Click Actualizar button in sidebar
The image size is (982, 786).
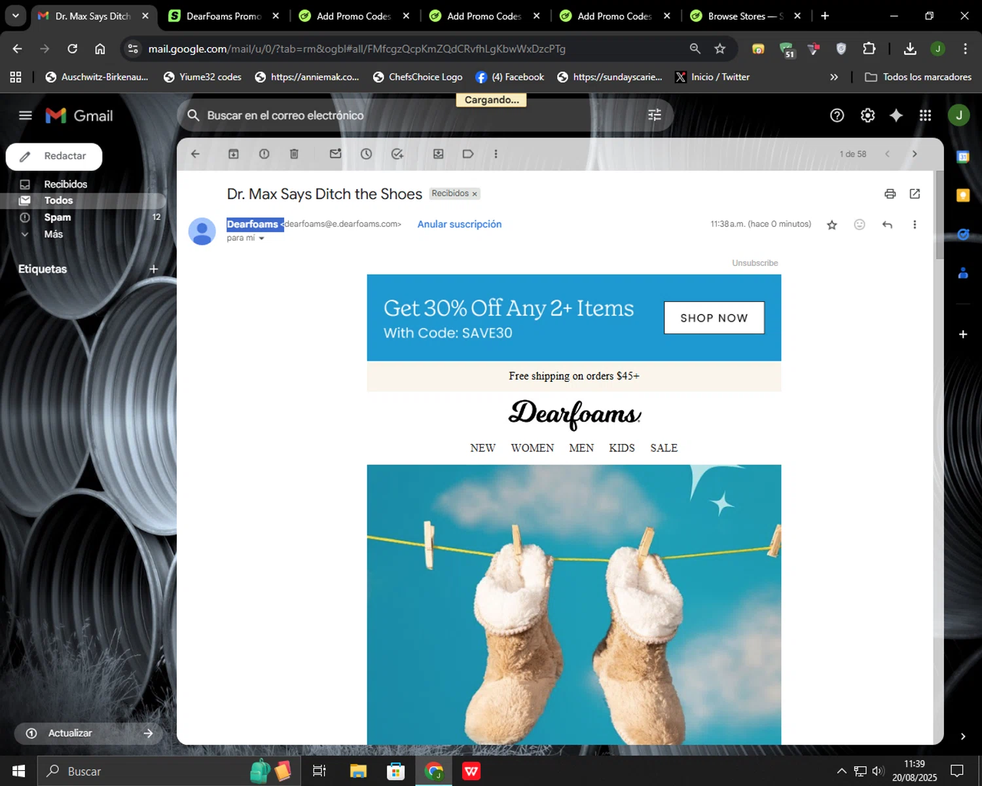[x=88, y=734]
